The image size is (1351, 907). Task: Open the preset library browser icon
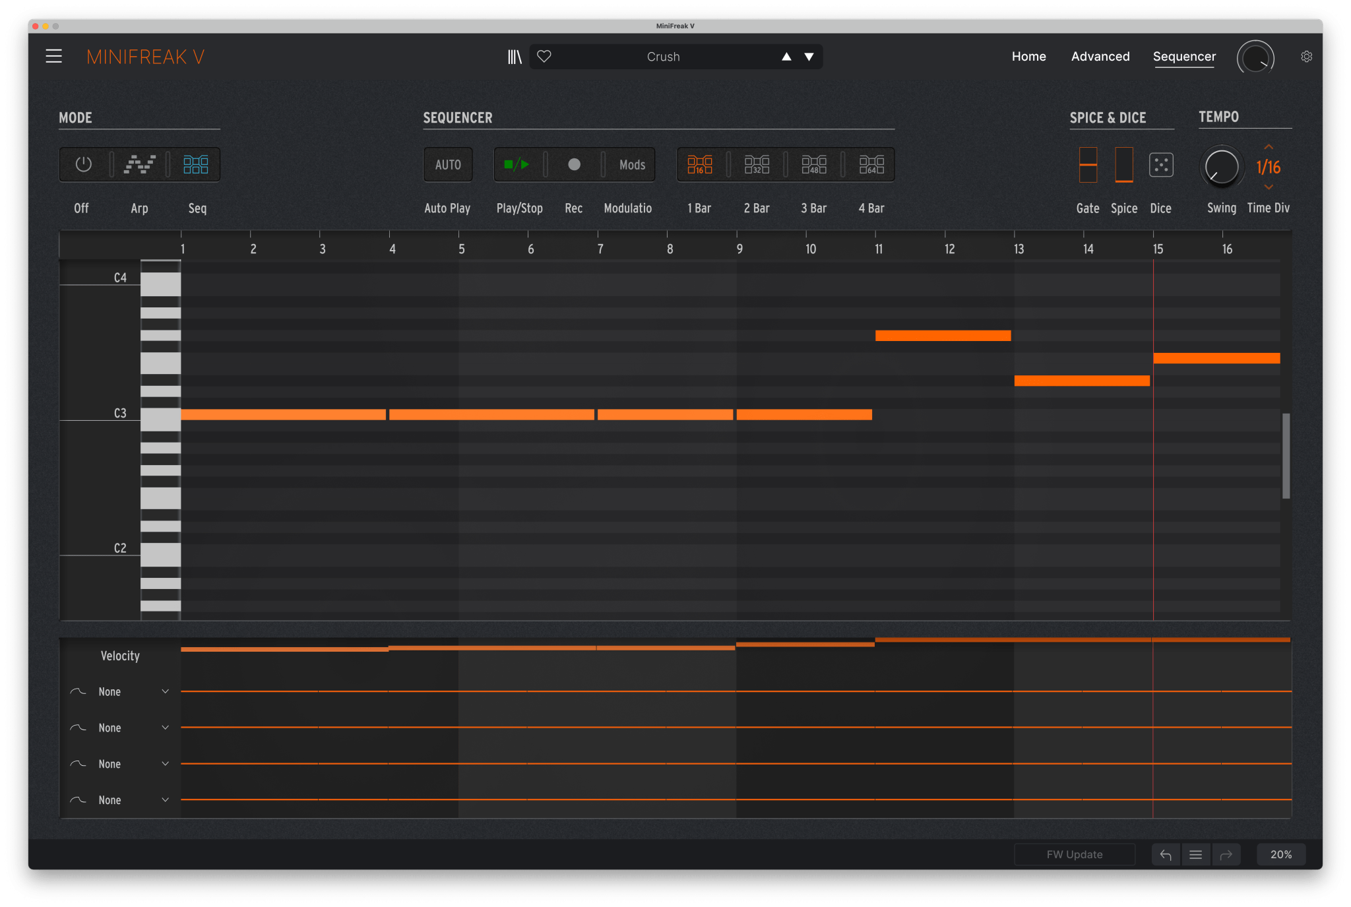515,57
